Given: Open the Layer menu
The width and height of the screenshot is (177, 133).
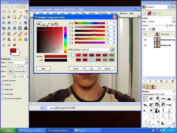Looking at the screenshot, I should (62, 13).
